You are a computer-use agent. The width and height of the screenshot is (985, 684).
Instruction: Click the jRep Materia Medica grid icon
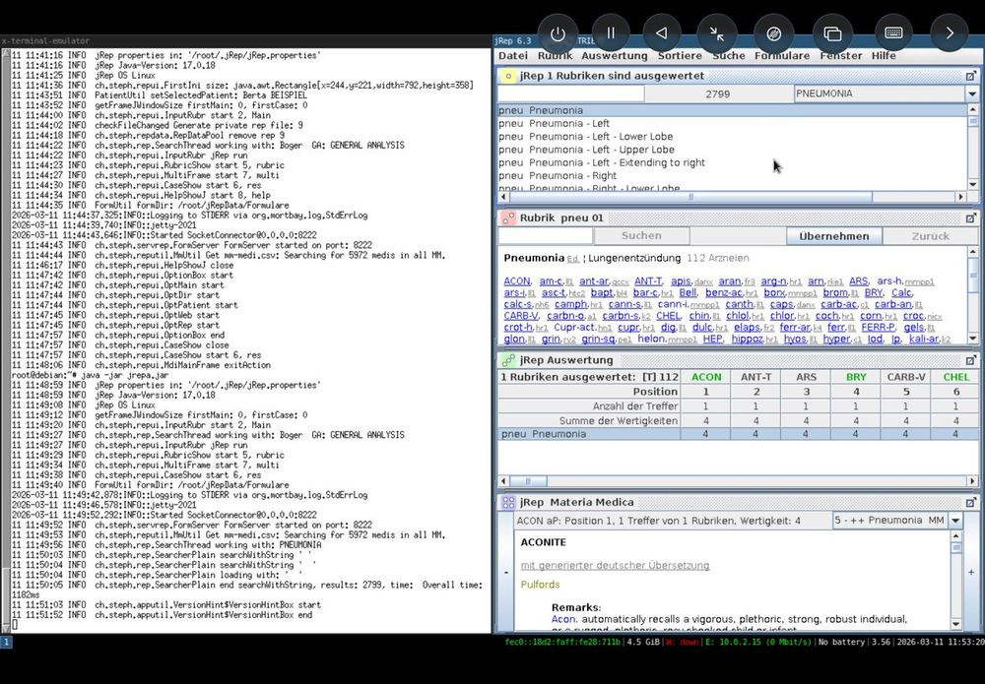508,502
